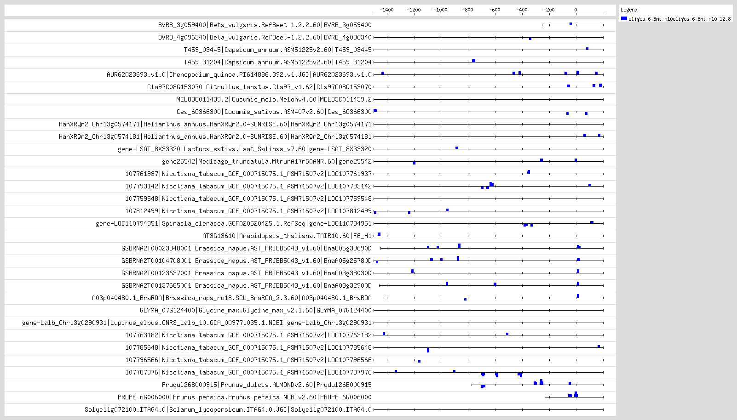
Task: Click Solyc11g072100 Solanum_lycopersicum label
Action: 228,409
